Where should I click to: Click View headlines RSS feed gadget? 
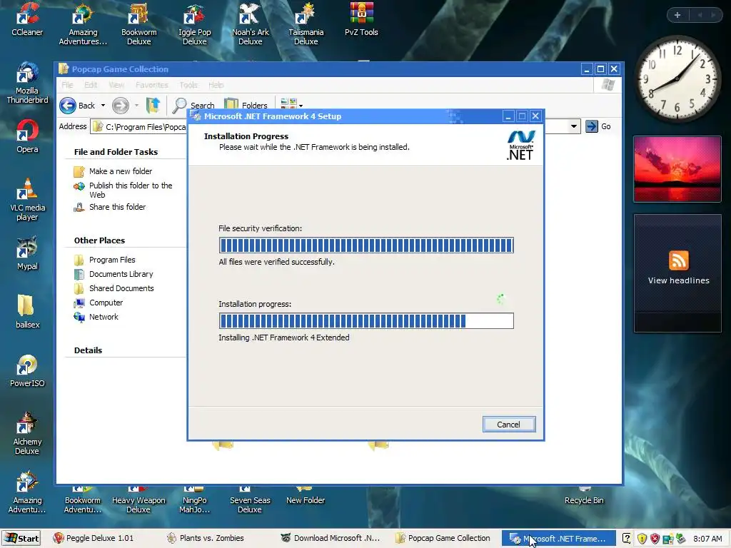coord(678,273)
